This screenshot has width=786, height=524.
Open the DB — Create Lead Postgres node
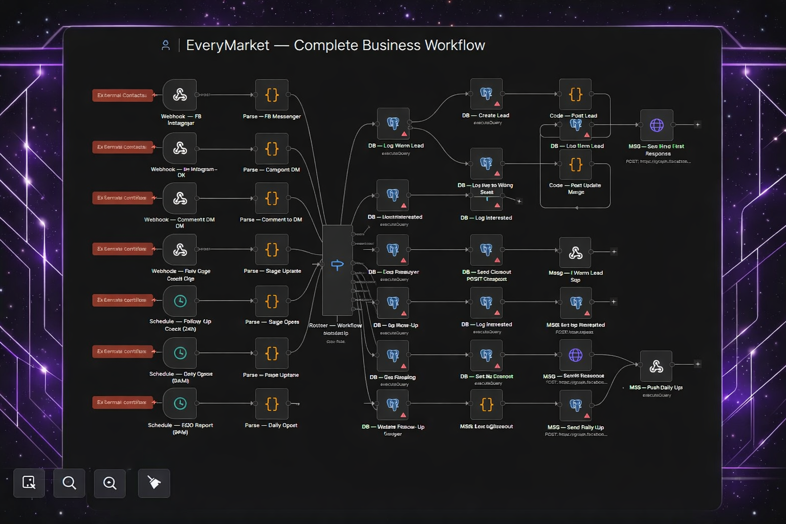coord(486,94)
